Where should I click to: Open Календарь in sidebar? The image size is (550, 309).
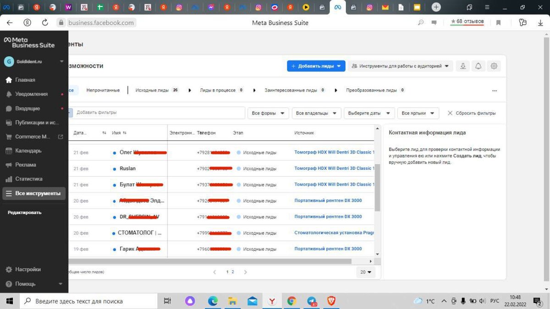coord(28,151)
